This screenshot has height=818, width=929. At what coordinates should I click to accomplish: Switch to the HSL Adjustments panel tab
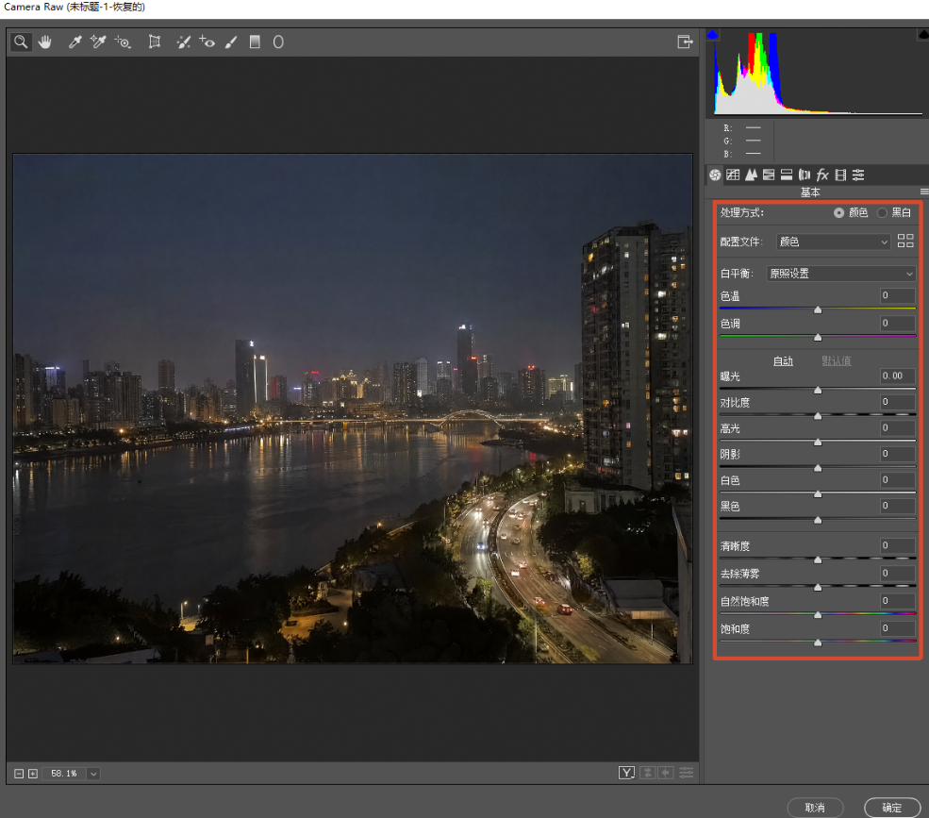point(769,175)
